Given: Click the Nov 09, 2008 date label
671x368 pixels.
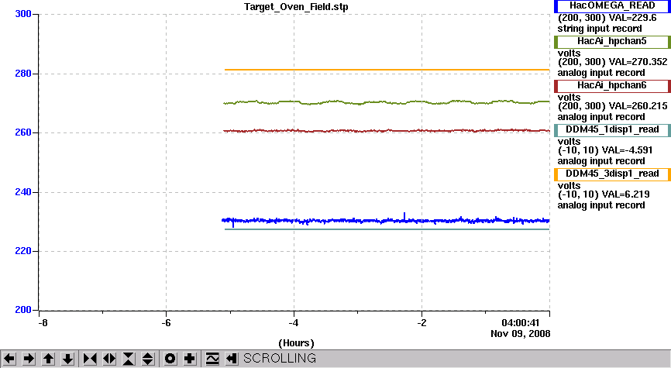Looking at the screenshot, I should (x=521, y=334).
